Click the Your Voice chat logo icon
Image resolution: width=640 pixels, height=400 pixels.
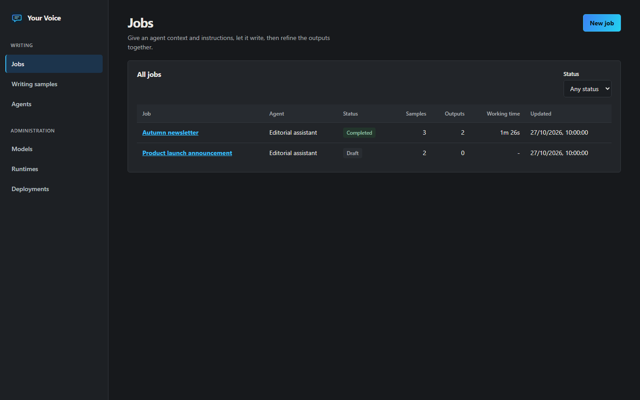click(17, 18)
